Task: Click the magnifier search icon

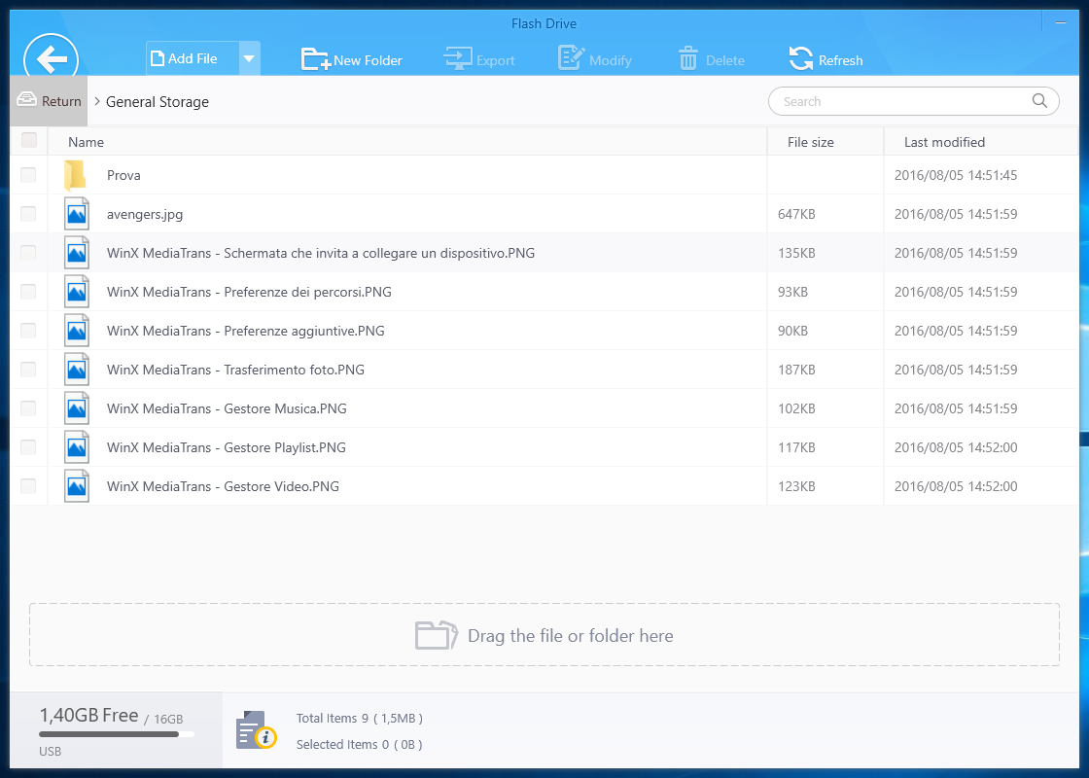Action: click(1039, 101)
